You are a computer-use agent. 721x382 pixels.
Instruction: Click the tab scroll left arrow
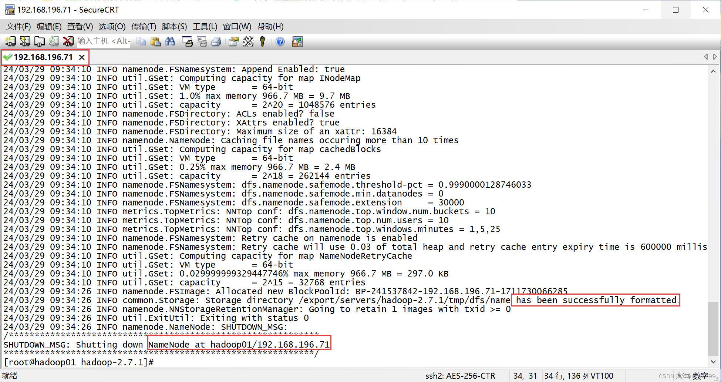point(706,57)
